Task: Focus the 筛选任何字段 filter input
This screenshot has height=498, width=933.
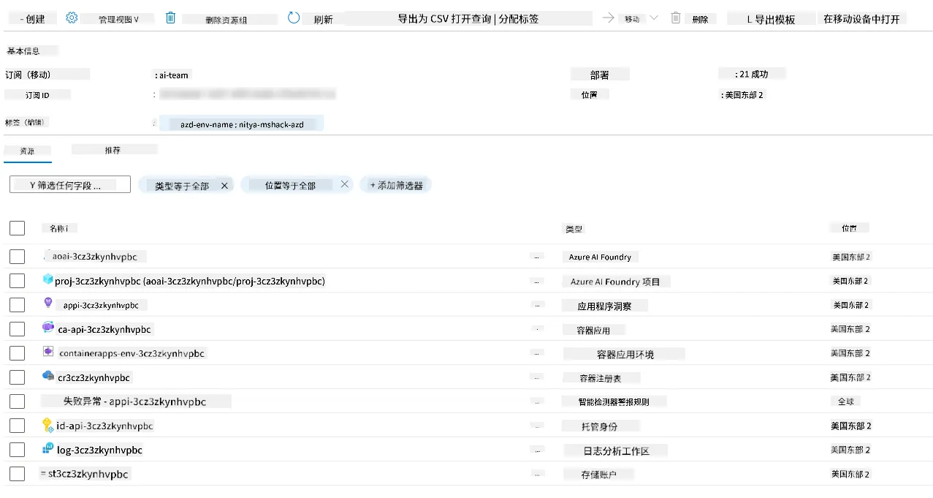Action: (70, 185)
